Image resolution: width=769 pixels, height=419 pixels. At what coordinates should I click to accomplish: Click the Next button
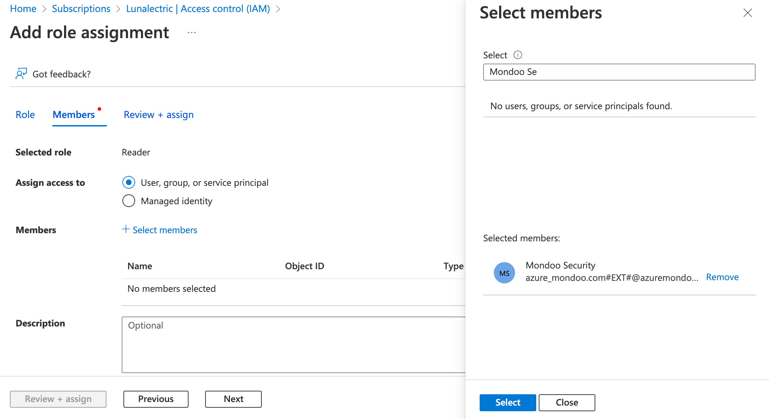[x=233, y=399]
